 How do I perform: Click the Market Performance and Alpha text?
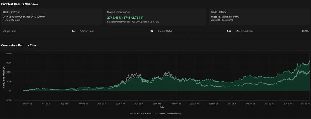(x=133, y=22)
